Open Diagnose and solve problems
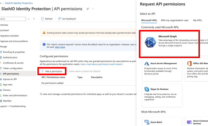 pos(14,41)
